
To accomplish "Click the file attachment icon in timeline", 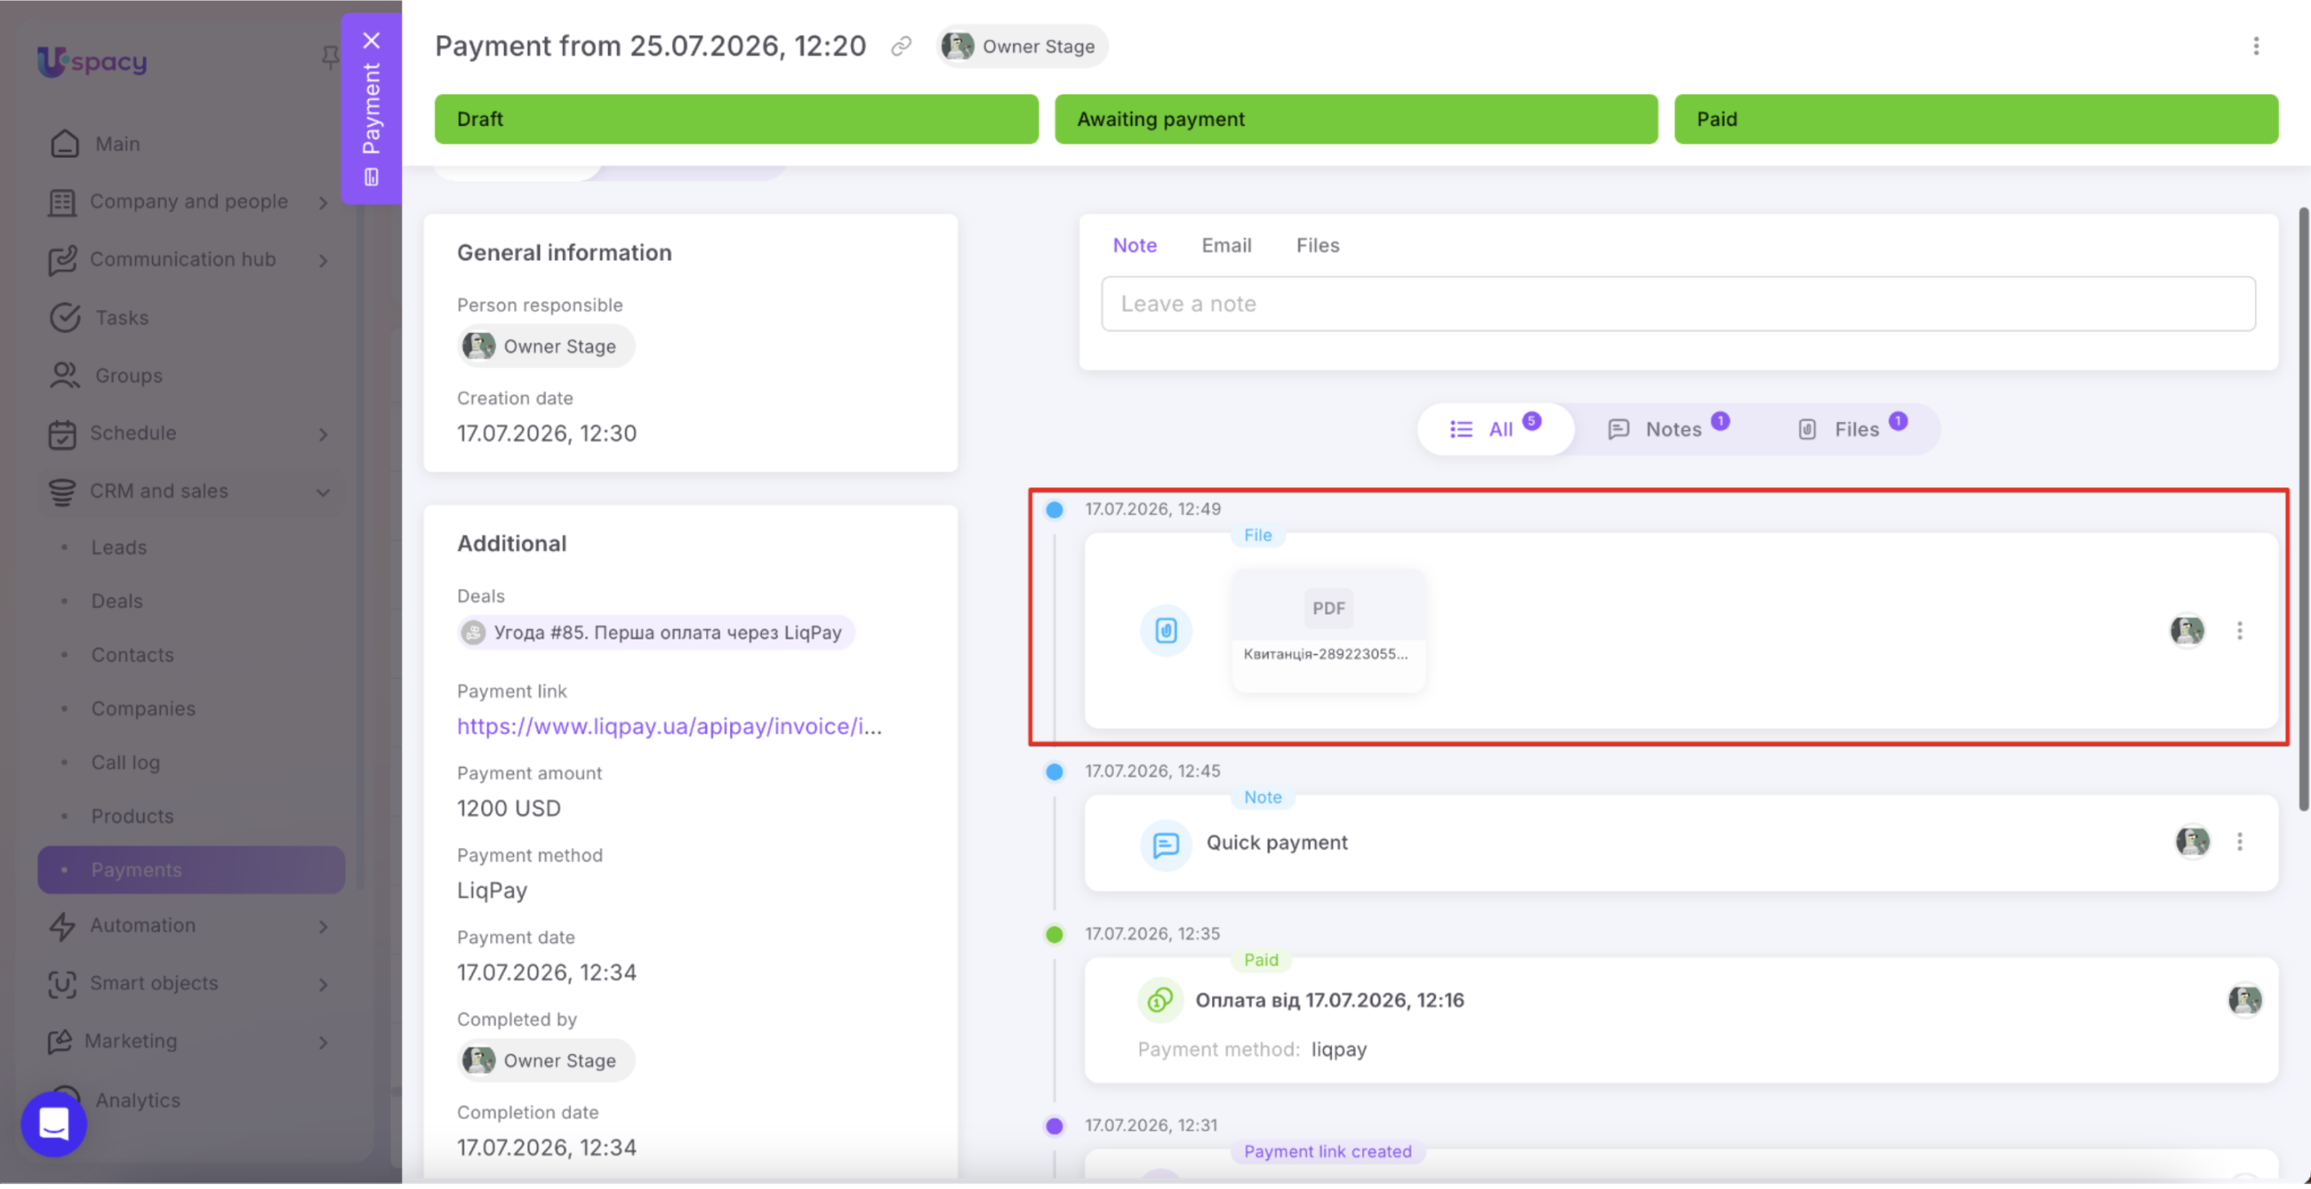I will (1165, 631).
